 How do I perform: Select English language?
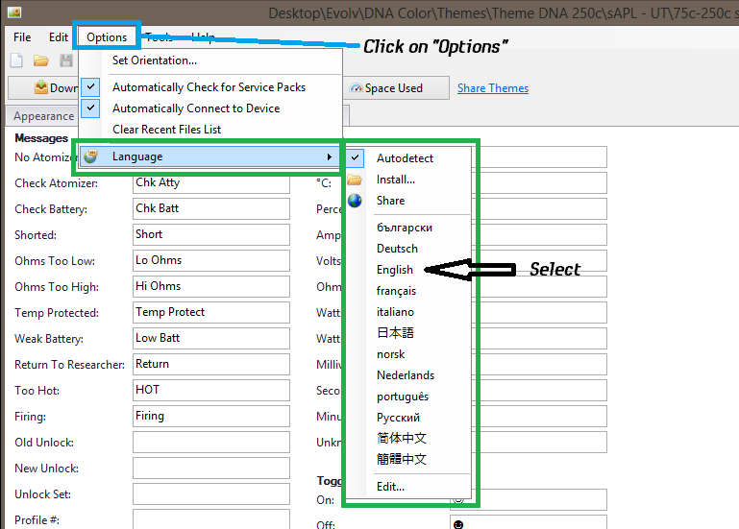click(394, 270)
